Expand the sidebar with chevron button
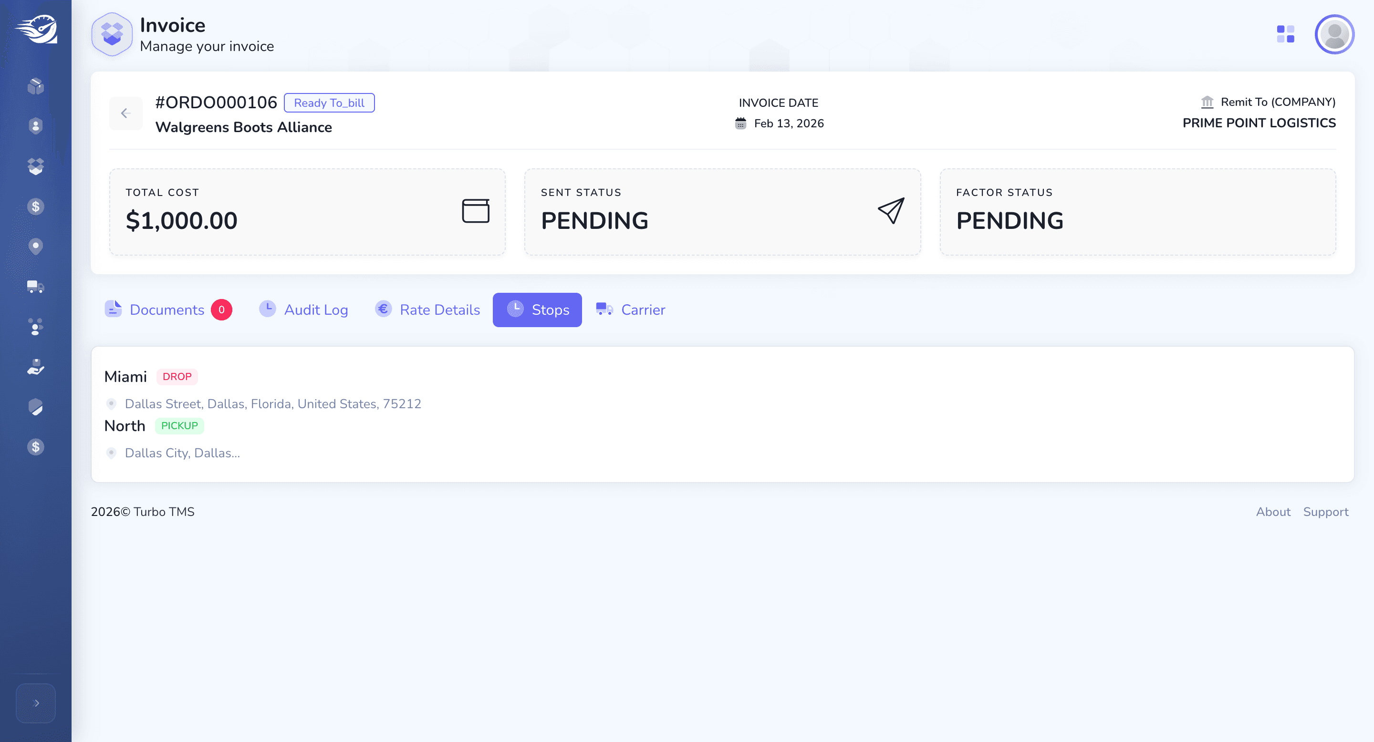The height and width of the screenshot is (742, 1374). [x=36, y=703]
